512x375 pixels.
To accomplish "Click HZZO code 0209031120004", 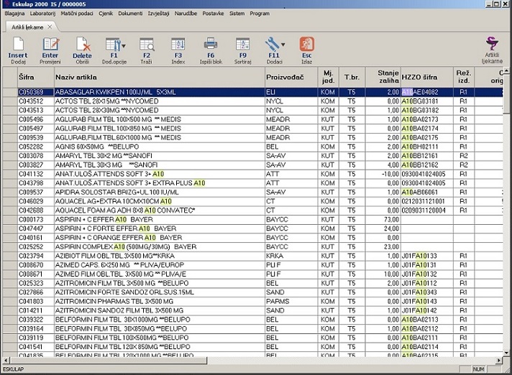I will 424,210.
